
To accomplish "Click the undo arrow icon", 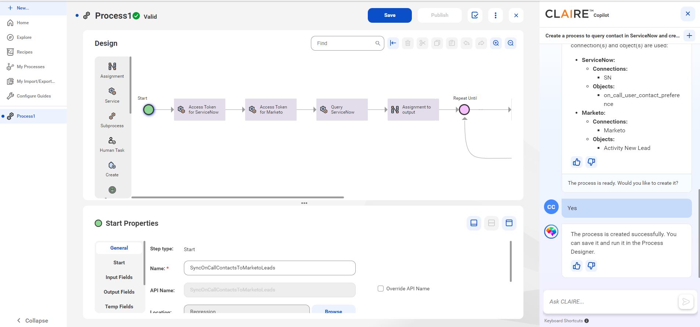I will 467,43.
